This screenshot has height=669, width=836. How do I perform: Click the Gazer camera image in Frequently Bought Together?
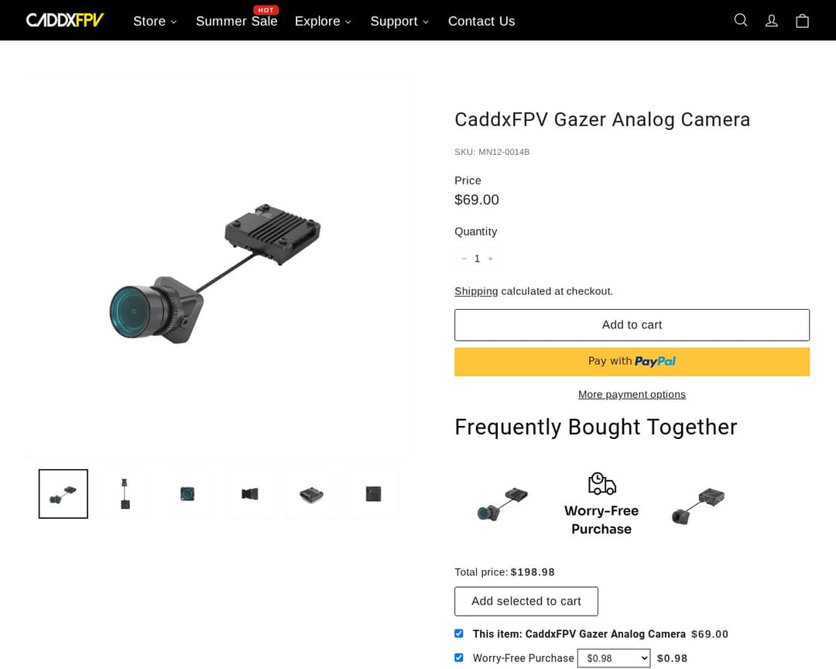[502, 502]
